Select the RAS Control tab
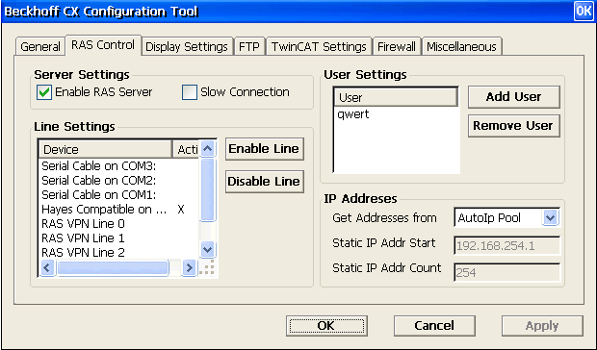597x350 pixels. tap(103, 45)
